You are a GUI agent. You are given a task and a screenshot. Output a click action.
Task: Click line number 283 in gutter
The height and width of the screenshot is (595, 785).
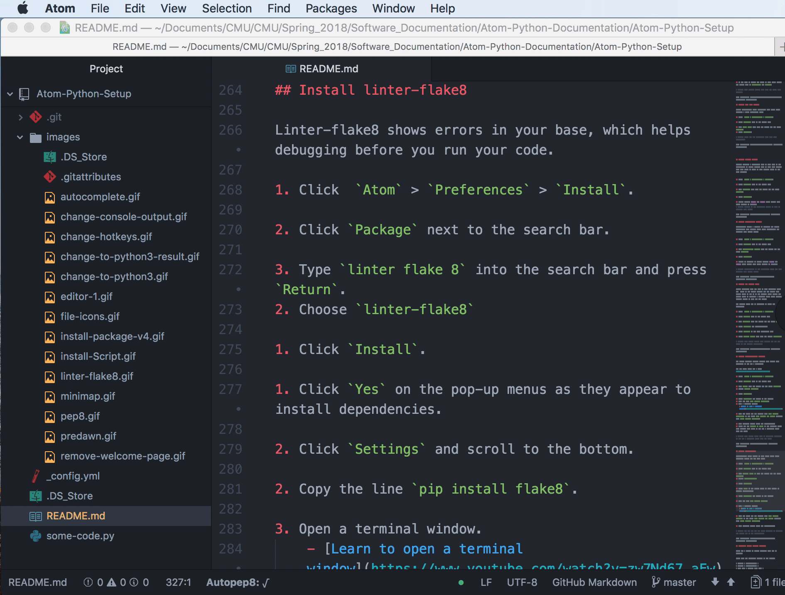231,529
